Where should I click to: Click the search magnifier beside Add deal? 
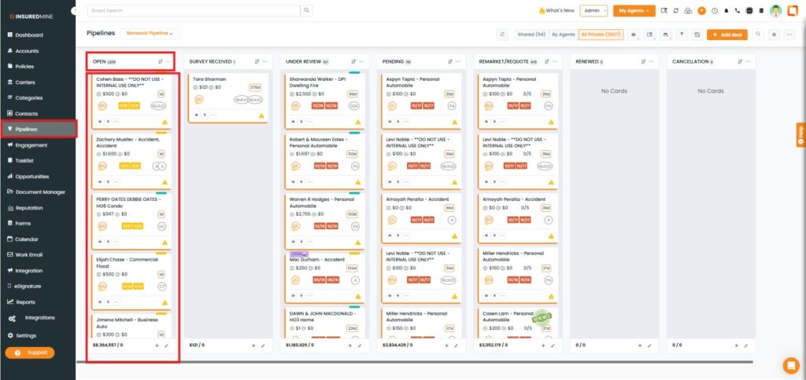tap(758, 35)
